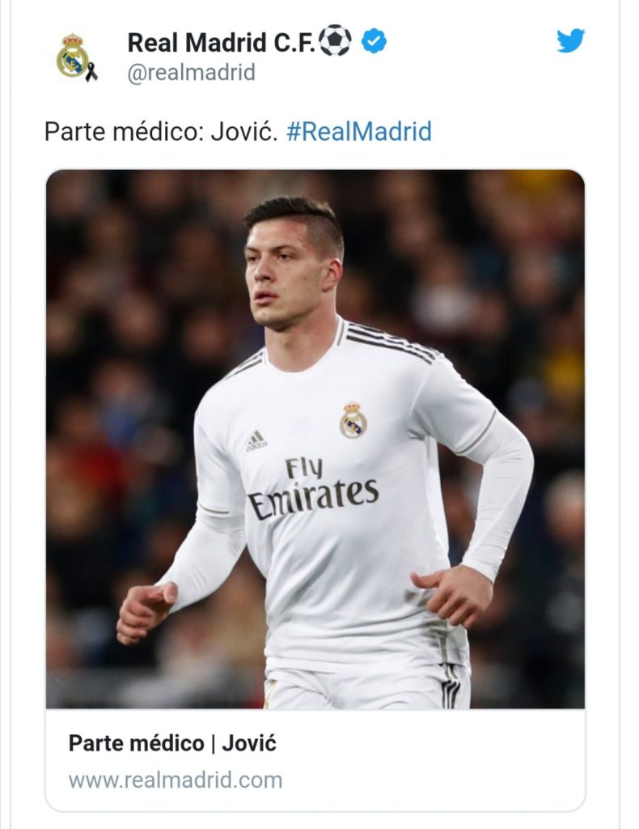Click the player's hand on the photo's left side
The image size is (639, 829).
click(x=146, y=610)
